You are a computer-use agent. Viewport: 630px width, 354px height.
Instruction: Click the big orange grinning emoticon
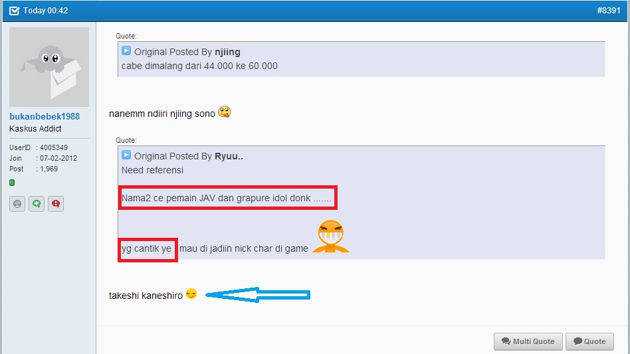point(330,237)
